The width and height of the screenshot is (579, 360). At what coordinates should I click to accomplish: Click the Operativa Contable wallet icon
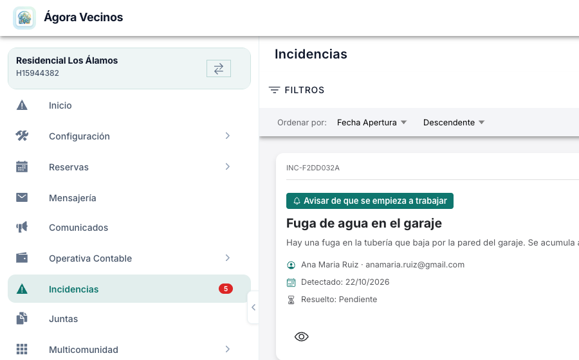pos(22,258)
